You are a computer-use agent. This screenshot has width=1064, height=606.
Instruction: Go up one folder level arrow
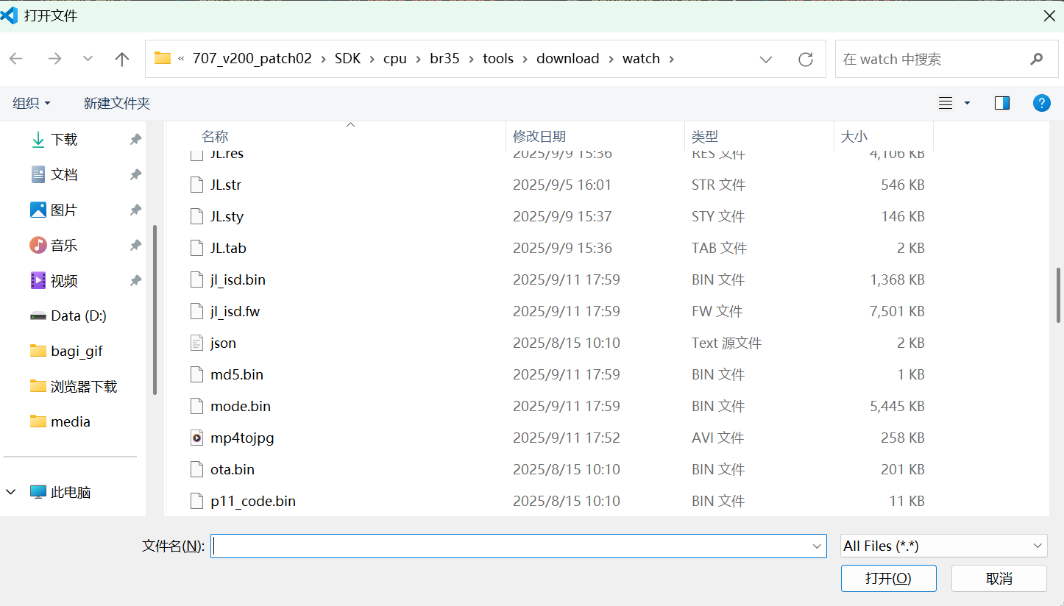pos(122,59)
